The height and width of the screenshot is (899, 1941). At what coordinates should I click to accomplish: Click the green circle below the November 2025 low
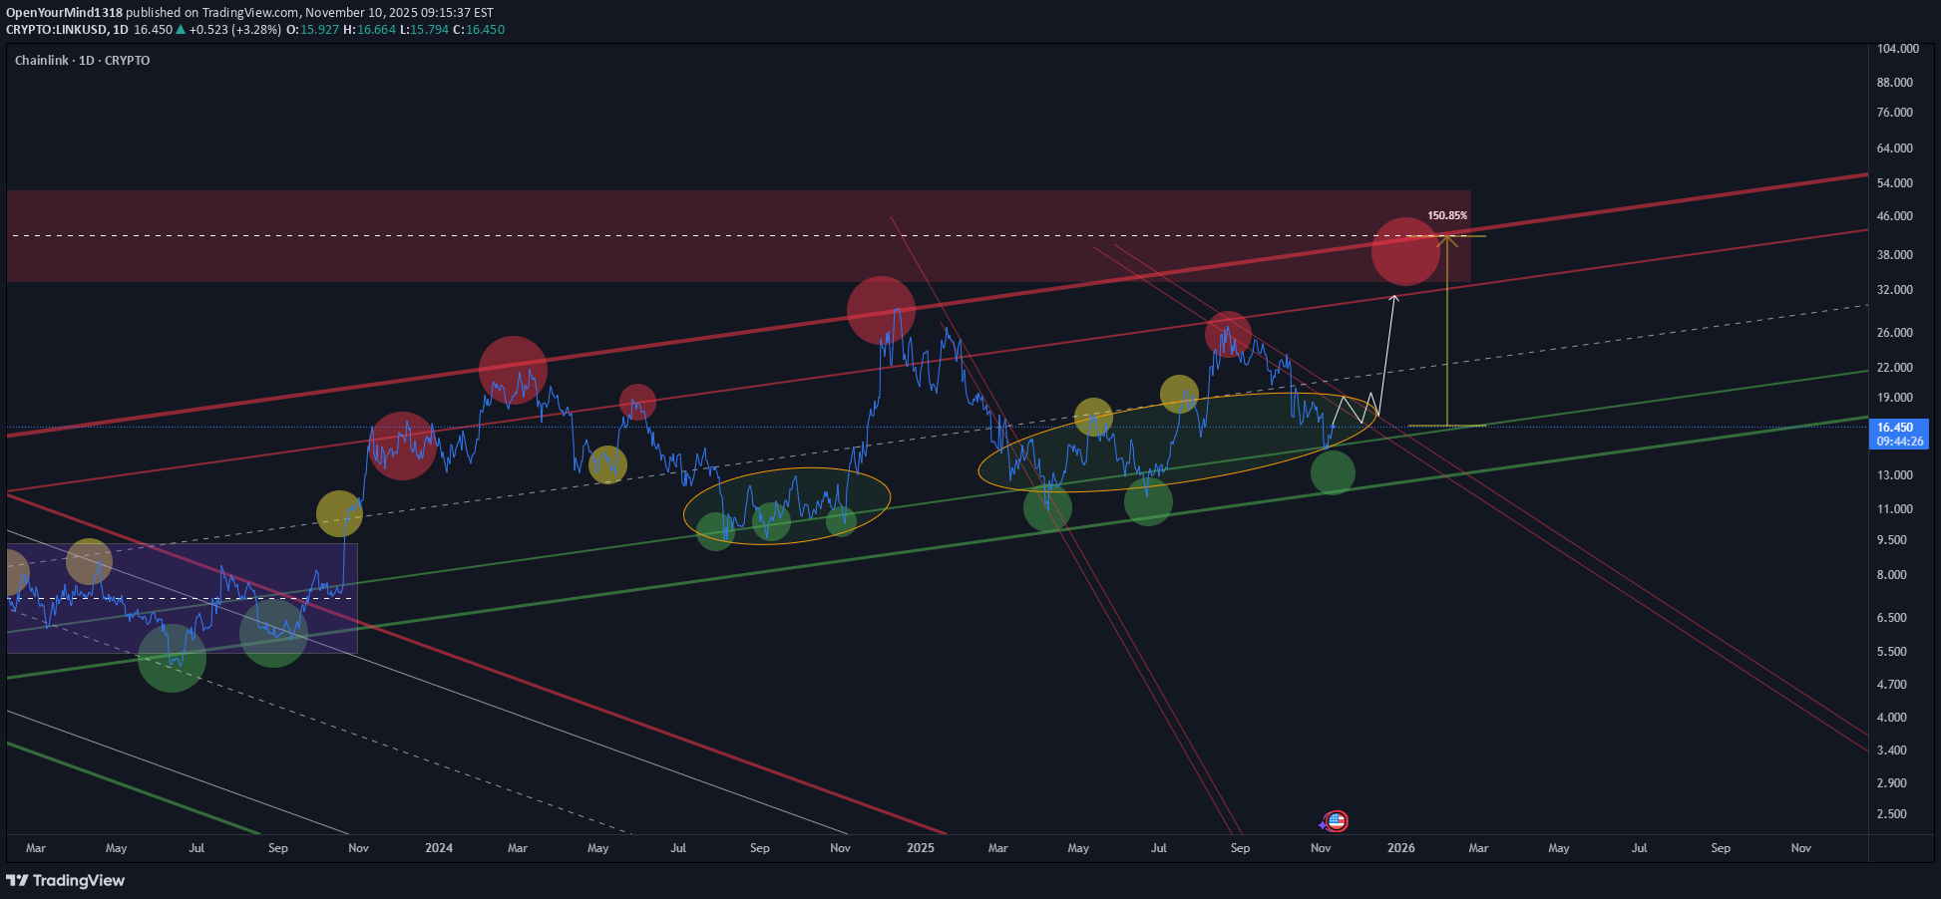pos(1333,472)
